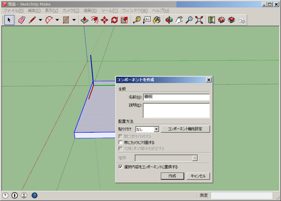
Task: Open the ツール menu
Action: [110, 11]
